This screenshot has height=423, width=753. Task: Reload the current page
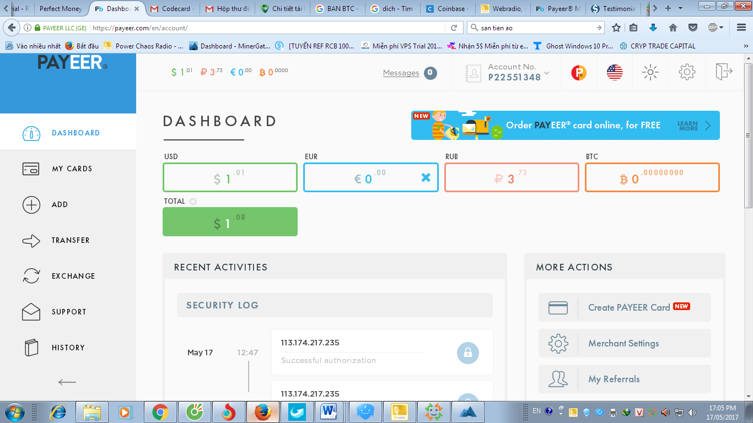[x=454, y=28]
